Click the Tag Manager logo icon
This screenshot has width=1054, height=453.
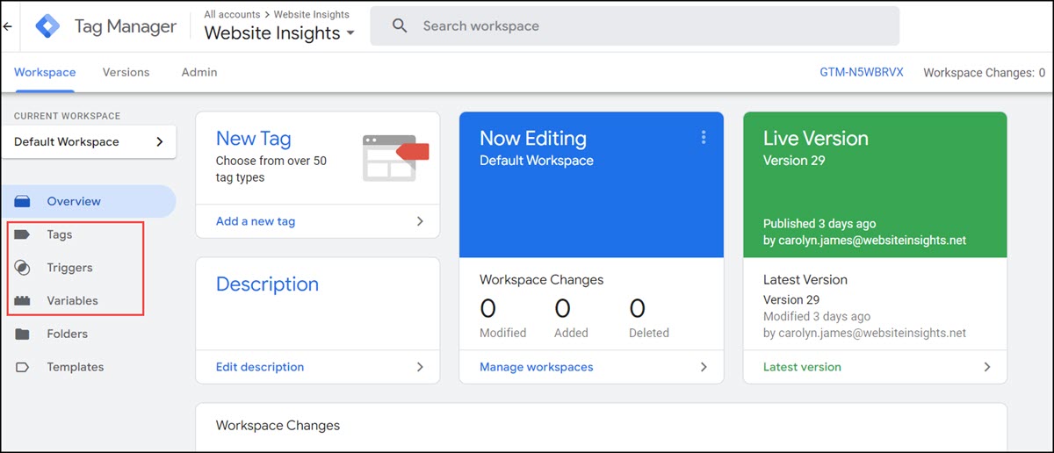coord(47,26)
